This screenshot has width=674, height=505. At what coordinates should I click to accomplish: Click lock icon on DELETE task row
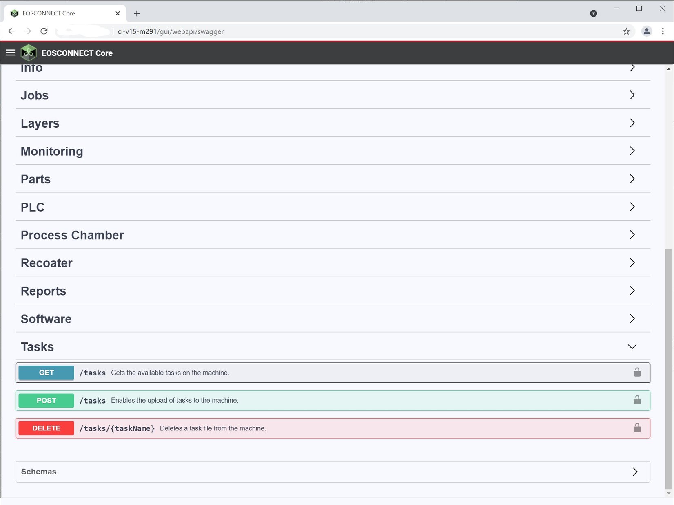[x=637, y=428]
